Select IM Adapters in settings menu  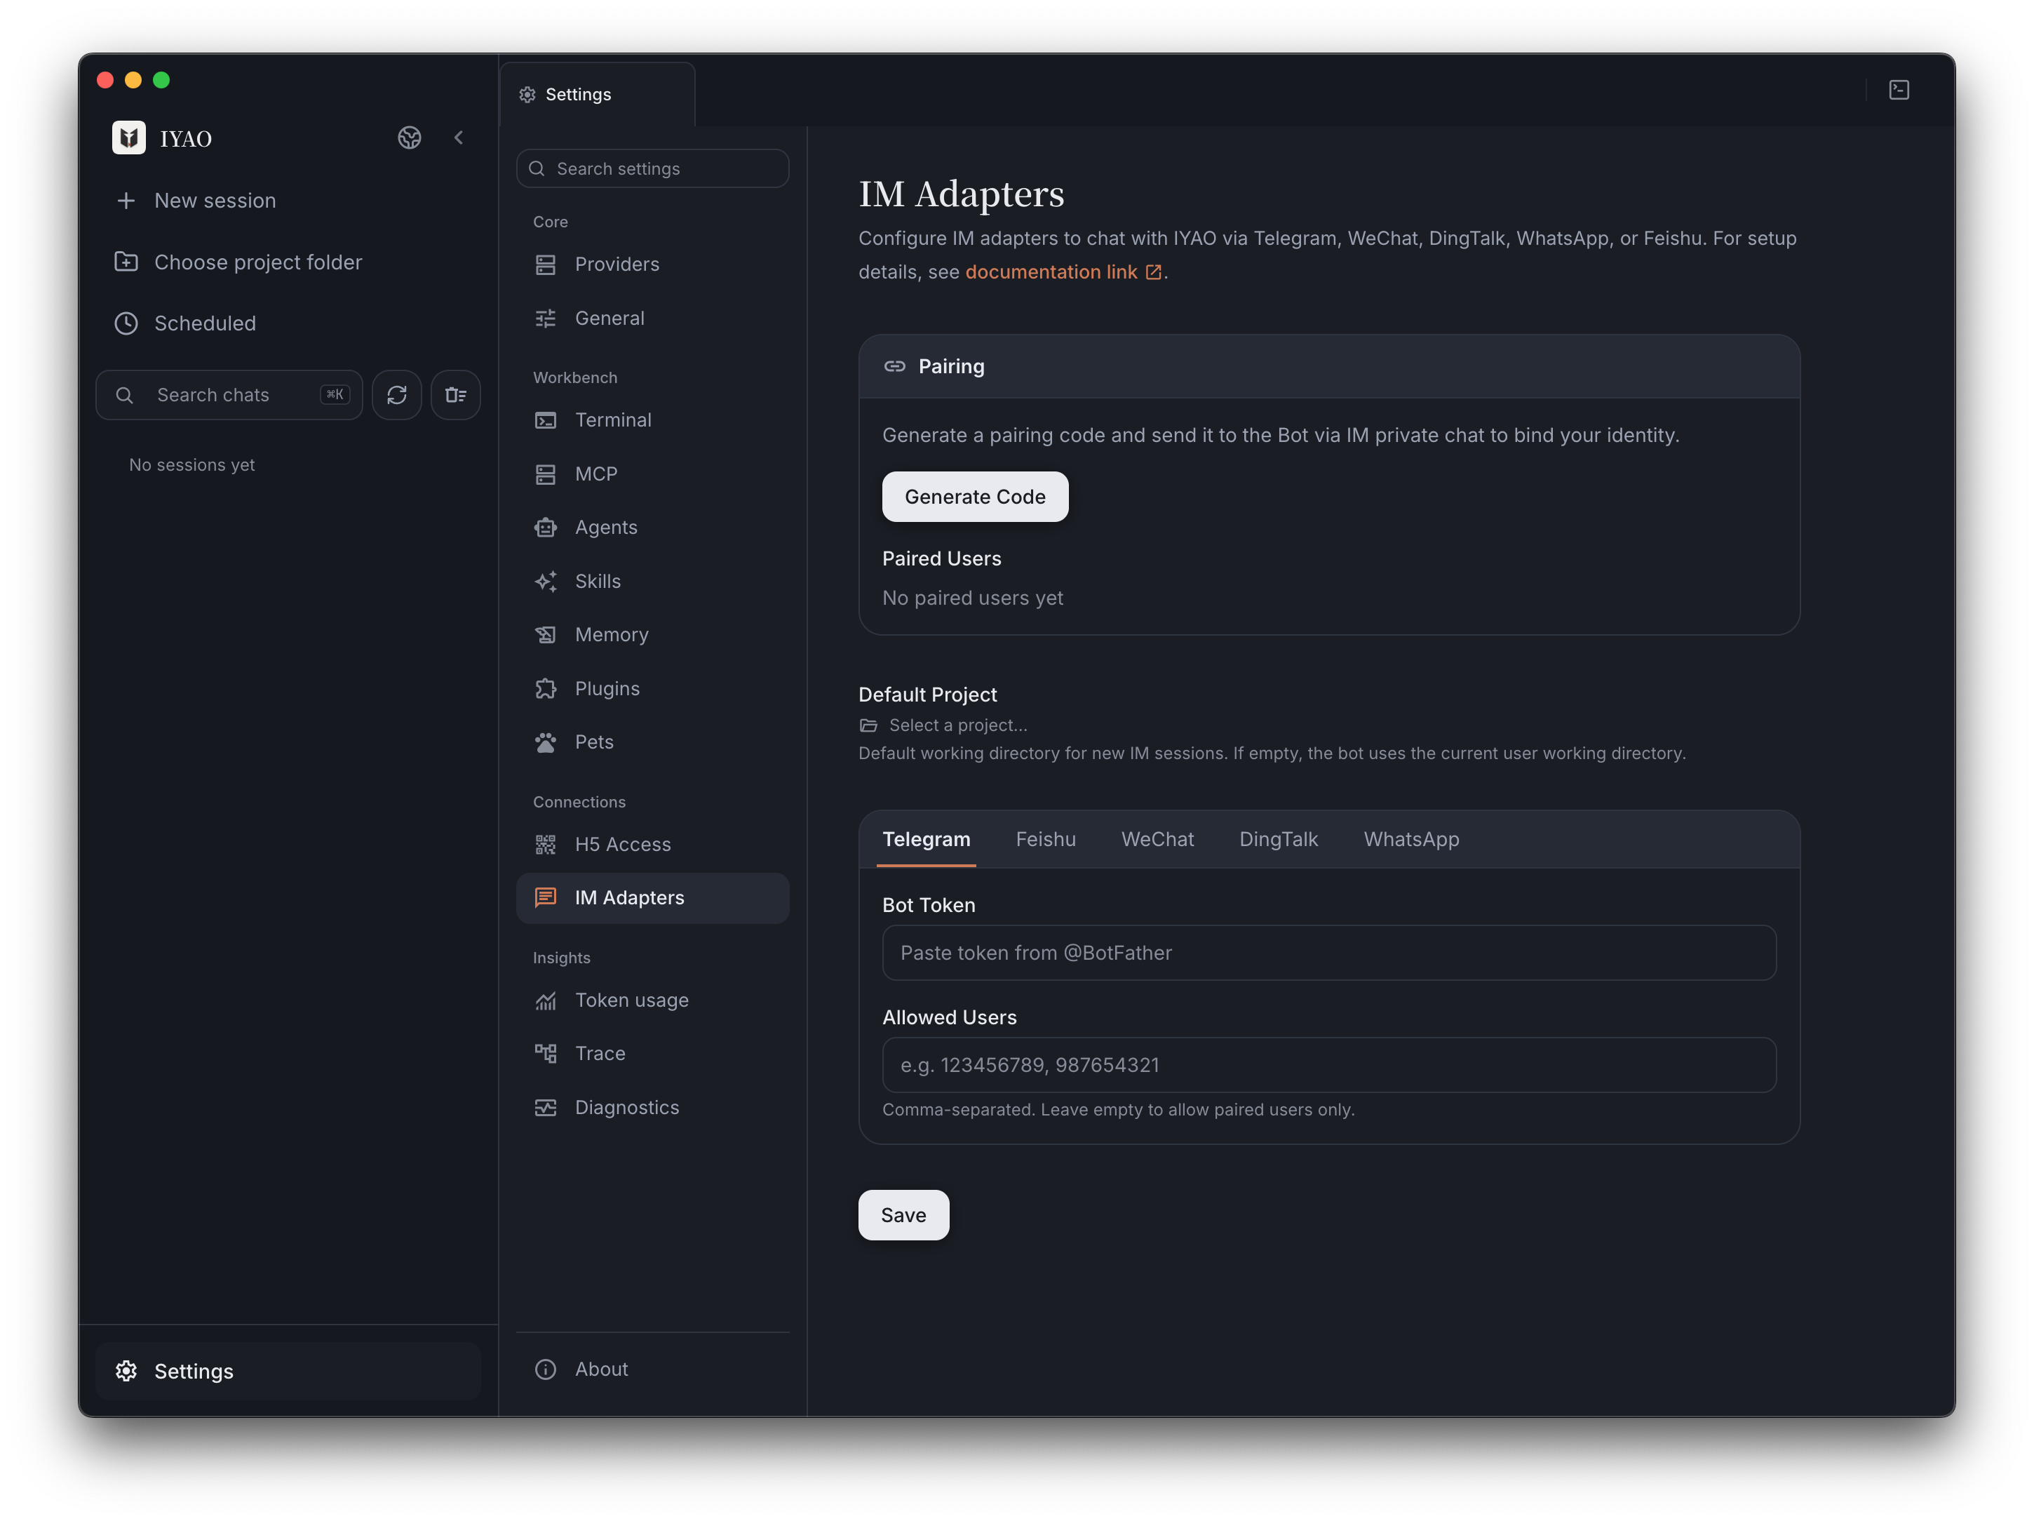pos(653,899)
